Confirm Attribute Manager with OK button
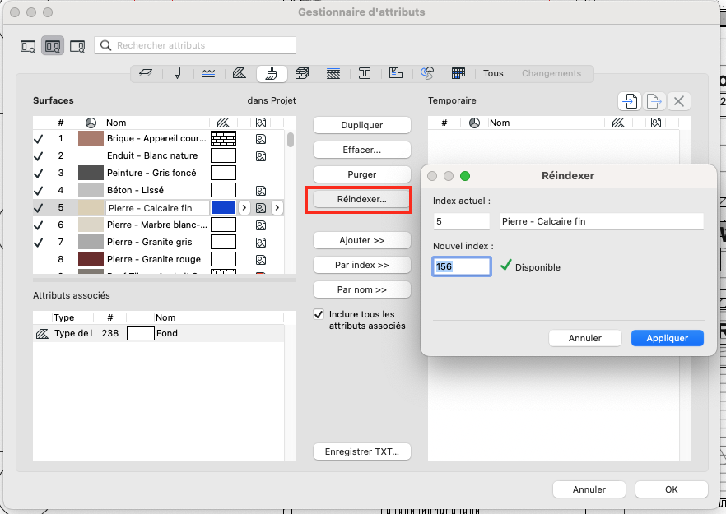The height and width of the screenshot is (514, 726). 672,489
